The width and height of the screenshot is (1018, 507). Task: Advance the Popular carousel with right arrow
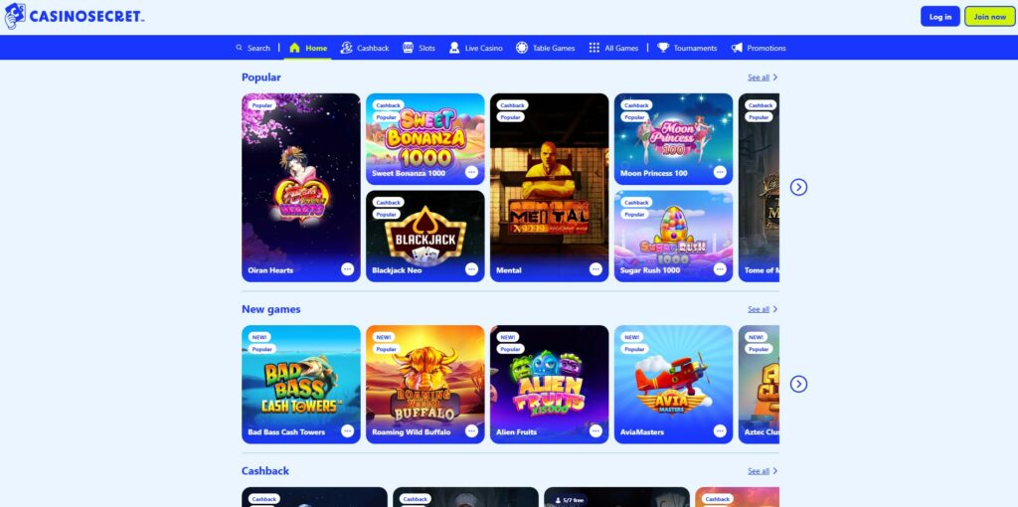(x=798, y=187)
